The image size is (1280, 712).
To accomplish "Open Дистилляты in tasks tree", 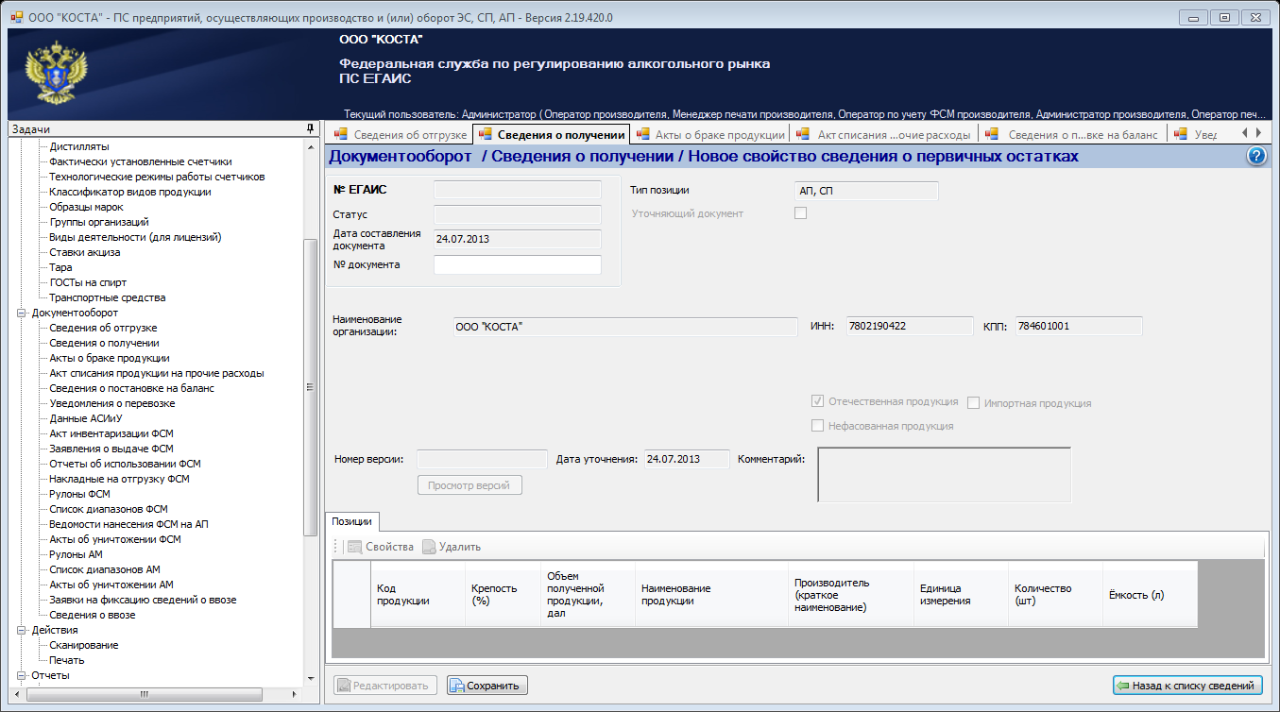I will (79, 146).
